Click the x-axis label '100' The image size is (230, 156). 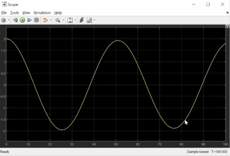225,144
